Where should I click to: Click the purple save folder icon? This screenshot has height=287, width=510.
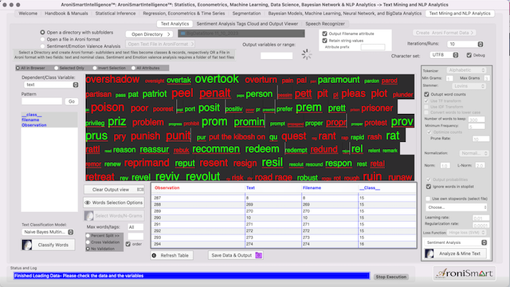pos(258,255)
